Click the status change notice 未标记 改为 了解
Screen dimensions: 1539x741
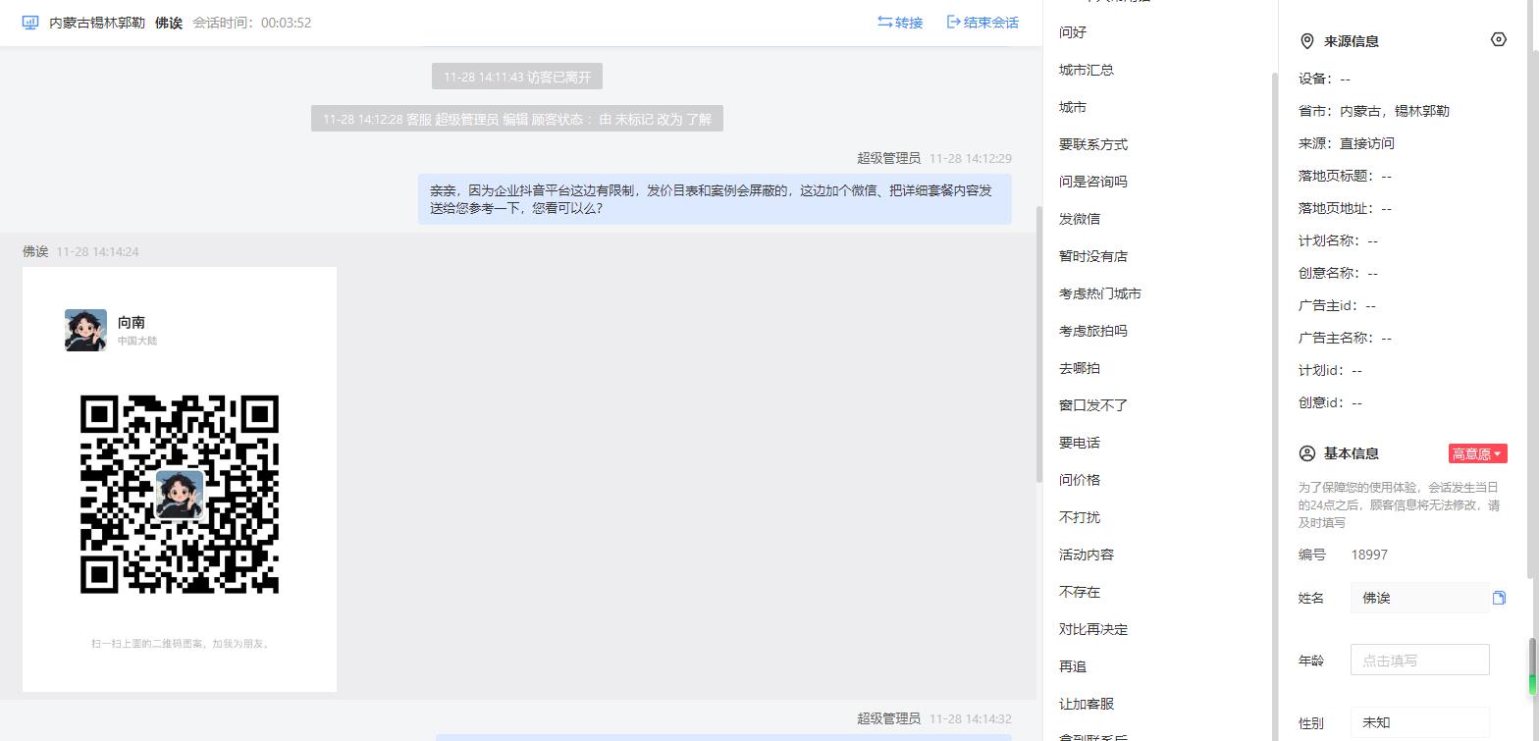(517, 119)
